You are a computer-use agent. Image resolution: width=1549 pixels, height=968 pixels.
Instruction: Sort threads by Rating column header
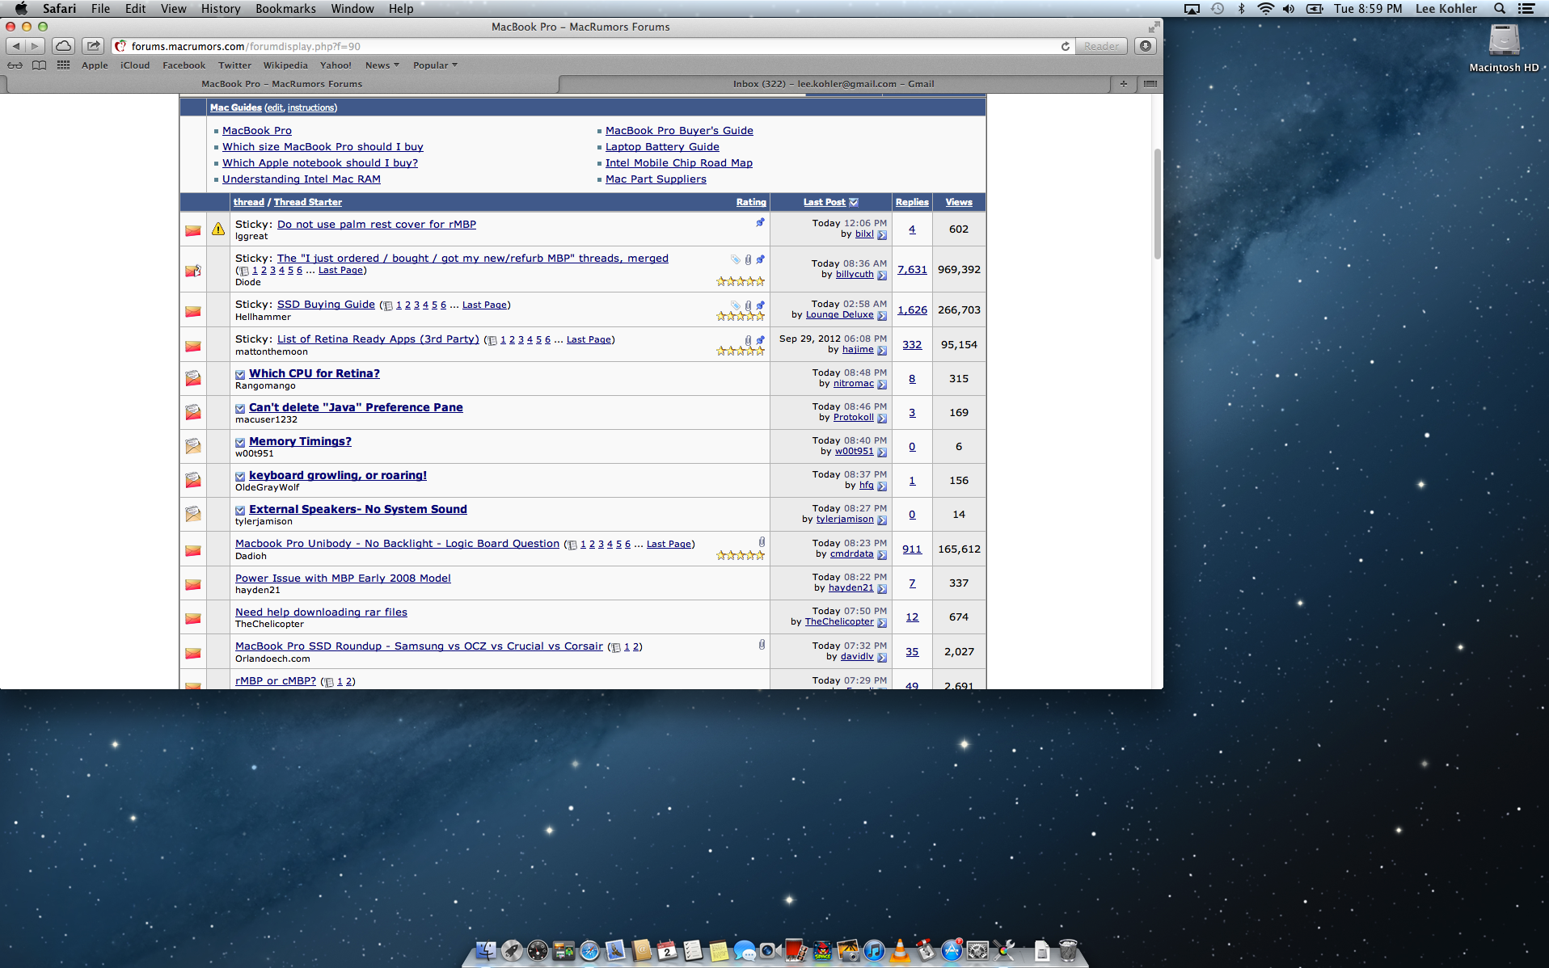[x=751, y=202]
